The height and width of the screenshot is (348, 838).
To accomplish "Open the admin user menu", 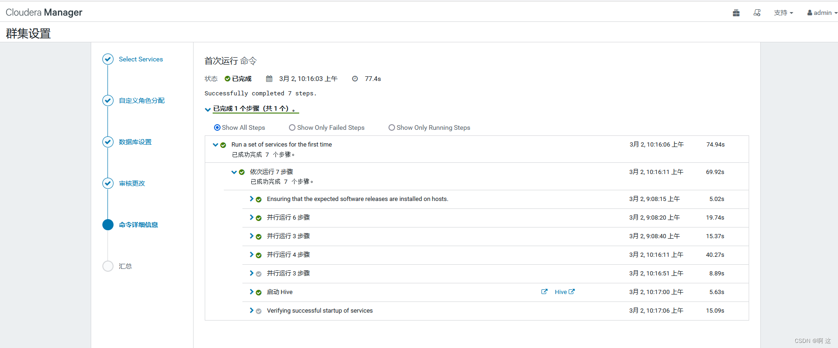I will coord(822,13).
